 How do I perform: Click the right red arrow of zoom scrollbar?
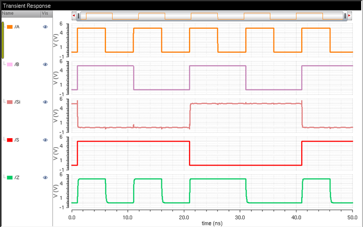coord(350,16)
